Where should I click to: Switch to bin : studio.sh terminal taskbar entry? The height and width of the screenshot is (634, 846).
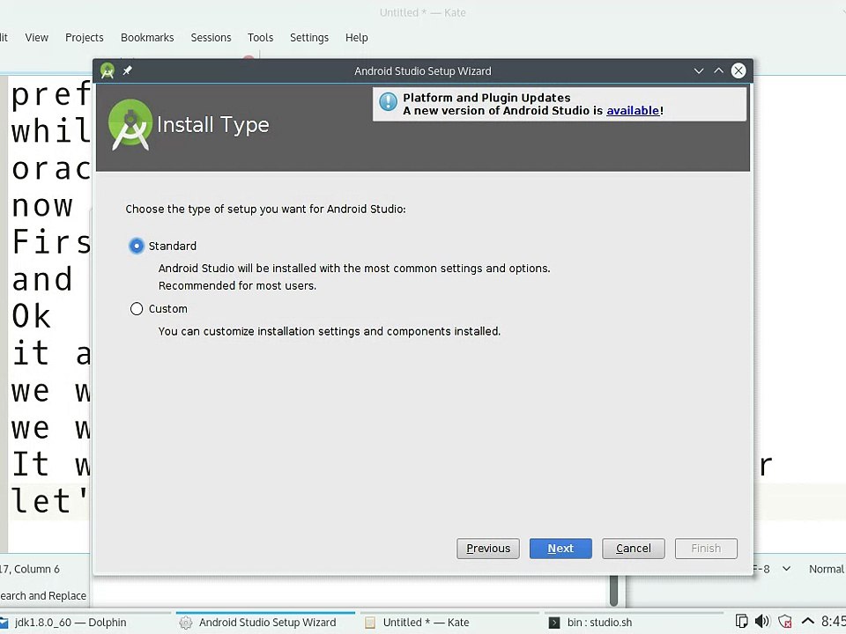pyautogui.click(x=633, y=623)
